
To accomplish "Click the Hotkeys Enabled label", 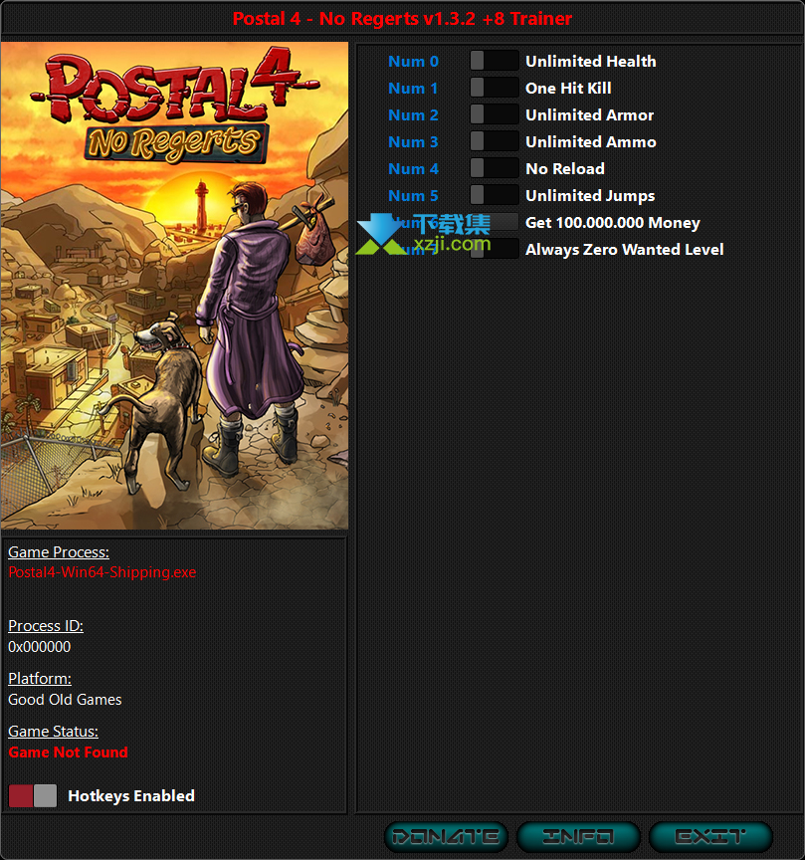I will tap(131, 796).
